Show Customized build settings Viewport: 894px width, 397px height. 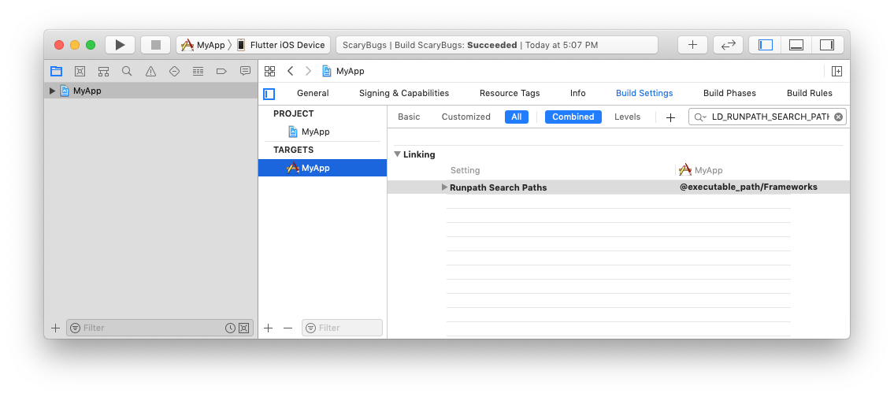[466, 117]
